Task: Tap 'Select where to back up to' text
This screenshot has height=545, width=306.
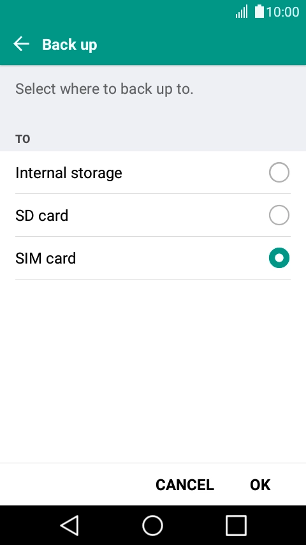Action: 104,89
